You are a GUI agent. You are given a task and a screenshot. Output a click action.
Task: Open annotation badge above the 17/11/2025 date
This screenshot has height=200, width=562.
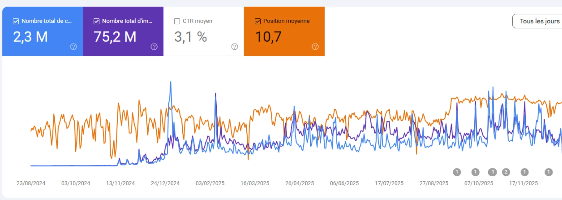click(525, 172)
